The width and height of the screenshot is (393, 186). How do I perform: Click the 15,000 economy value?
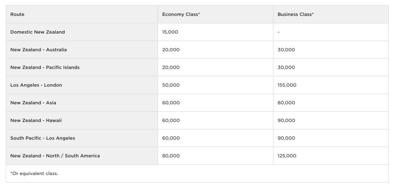tap(170, 32)
